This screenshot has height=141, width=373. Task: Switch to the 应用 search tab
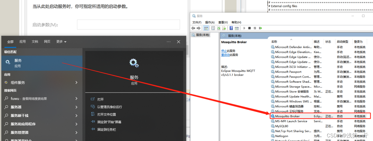(22, 42)
